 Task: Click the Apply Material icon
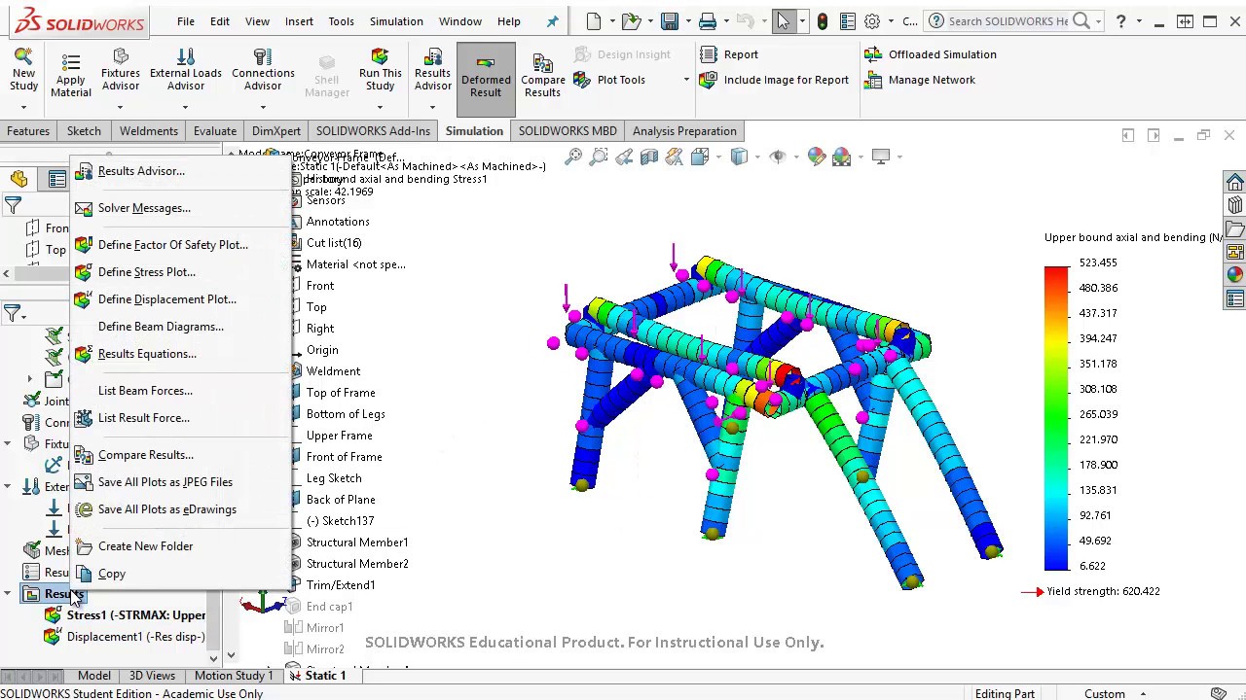tap(70, 74)
